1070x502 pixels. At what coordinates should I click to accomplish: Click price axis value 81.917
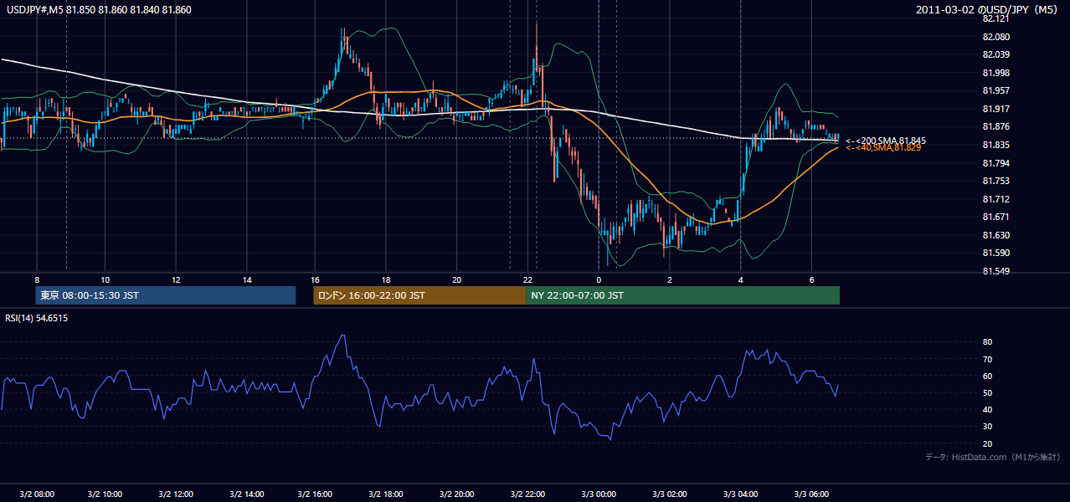[x=996, y=109]
